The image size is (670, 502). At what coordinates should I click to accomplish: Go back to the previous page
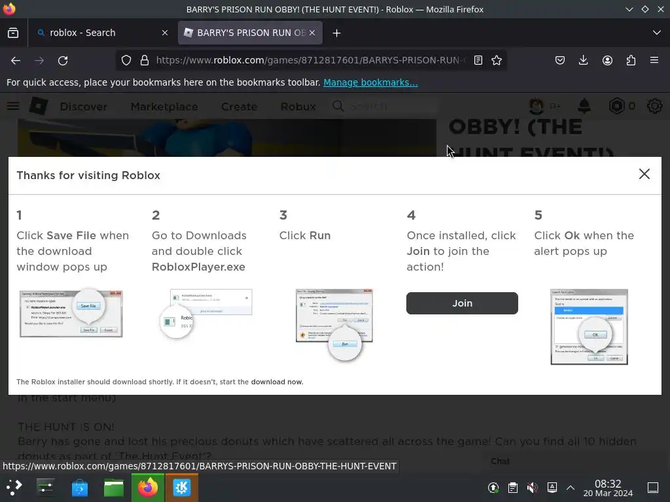(x=16, y=61)
